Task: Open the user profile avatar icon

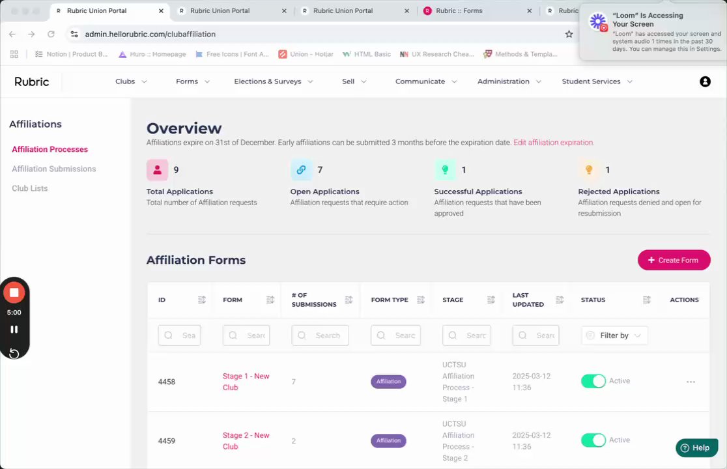Action: (705, 81)
